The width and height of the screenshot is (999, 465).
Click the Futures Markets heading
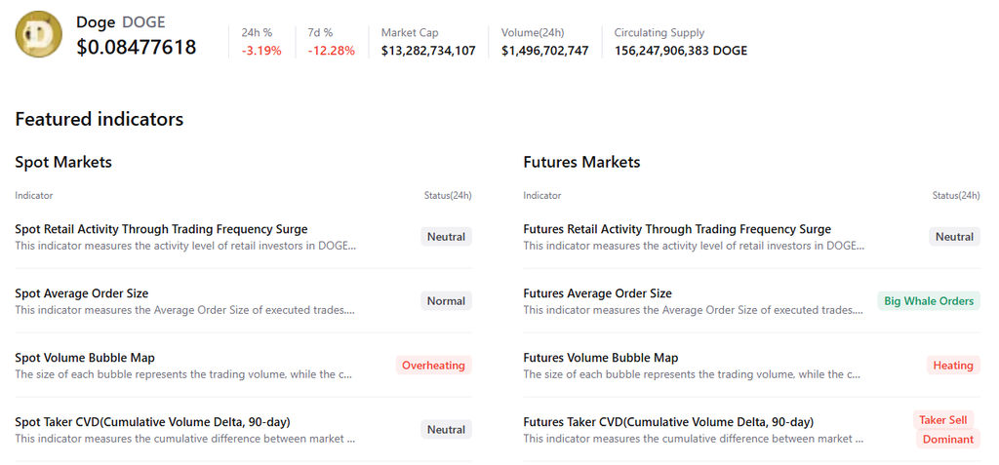(581, 163)
